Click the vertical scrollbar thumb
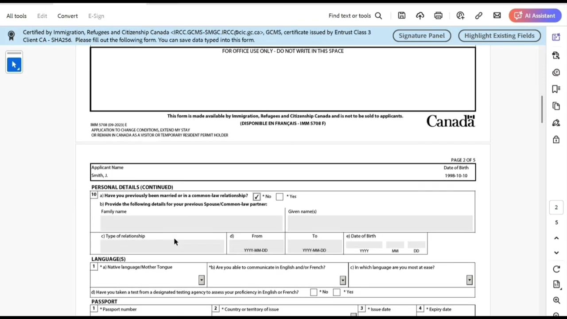The height and width of the screenshot is (319, 567). click(541, 109)
